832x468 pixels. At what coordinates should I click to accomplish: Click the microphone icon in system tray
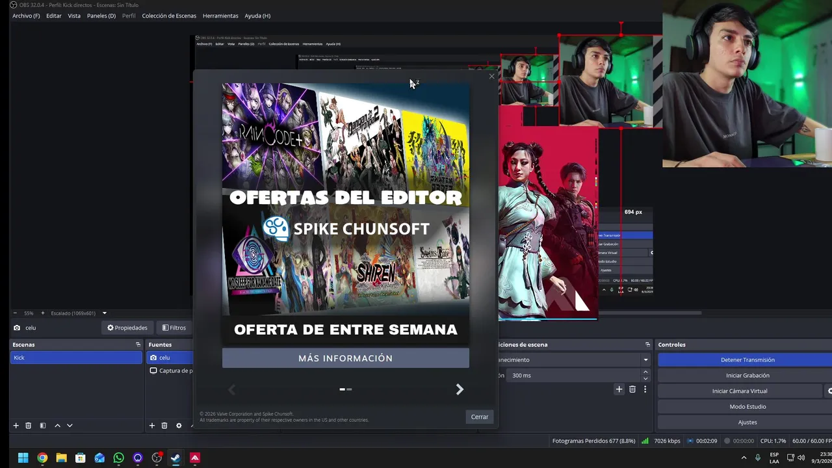758,458
